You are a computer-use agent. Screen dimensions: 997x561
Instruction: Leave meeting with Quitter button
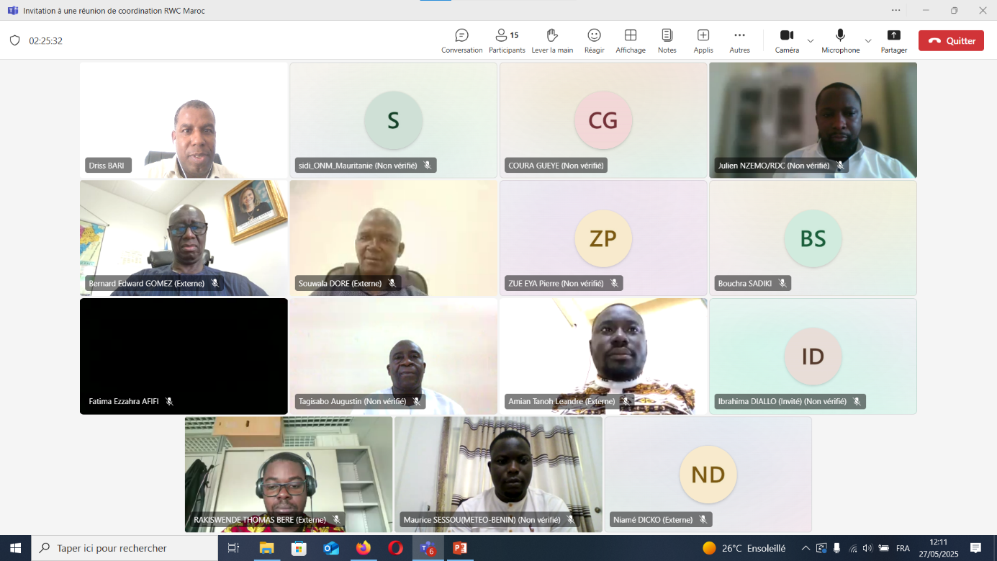(951, 41)
